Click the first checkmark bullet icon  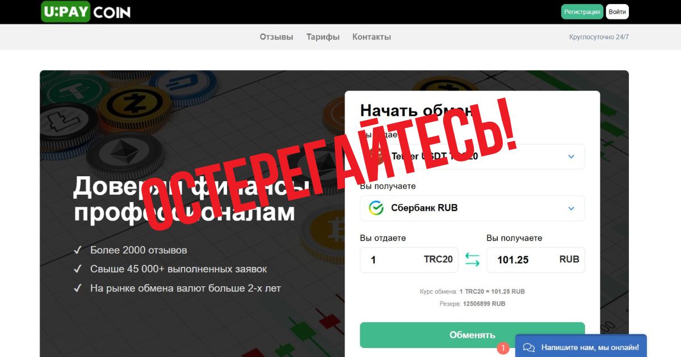pyautogui.click(x=78, y=250)
